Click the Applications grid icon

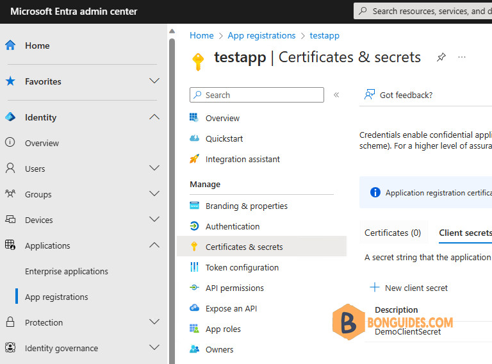[x=10, y=245]
